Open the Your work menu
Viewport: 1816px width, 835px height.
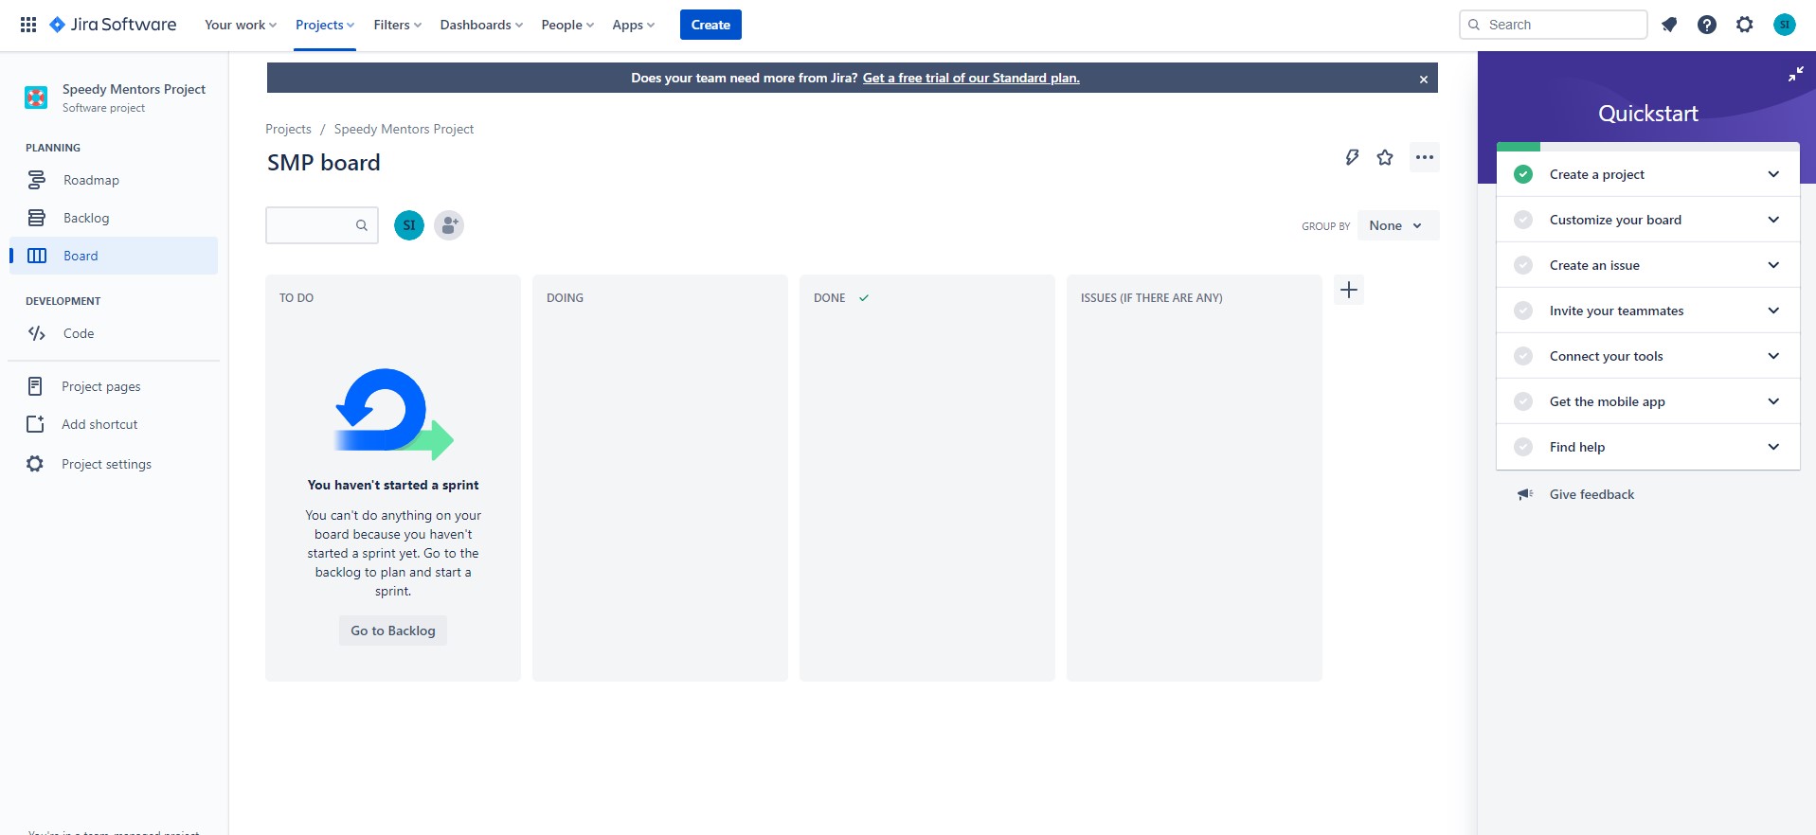tap(241, 25)
